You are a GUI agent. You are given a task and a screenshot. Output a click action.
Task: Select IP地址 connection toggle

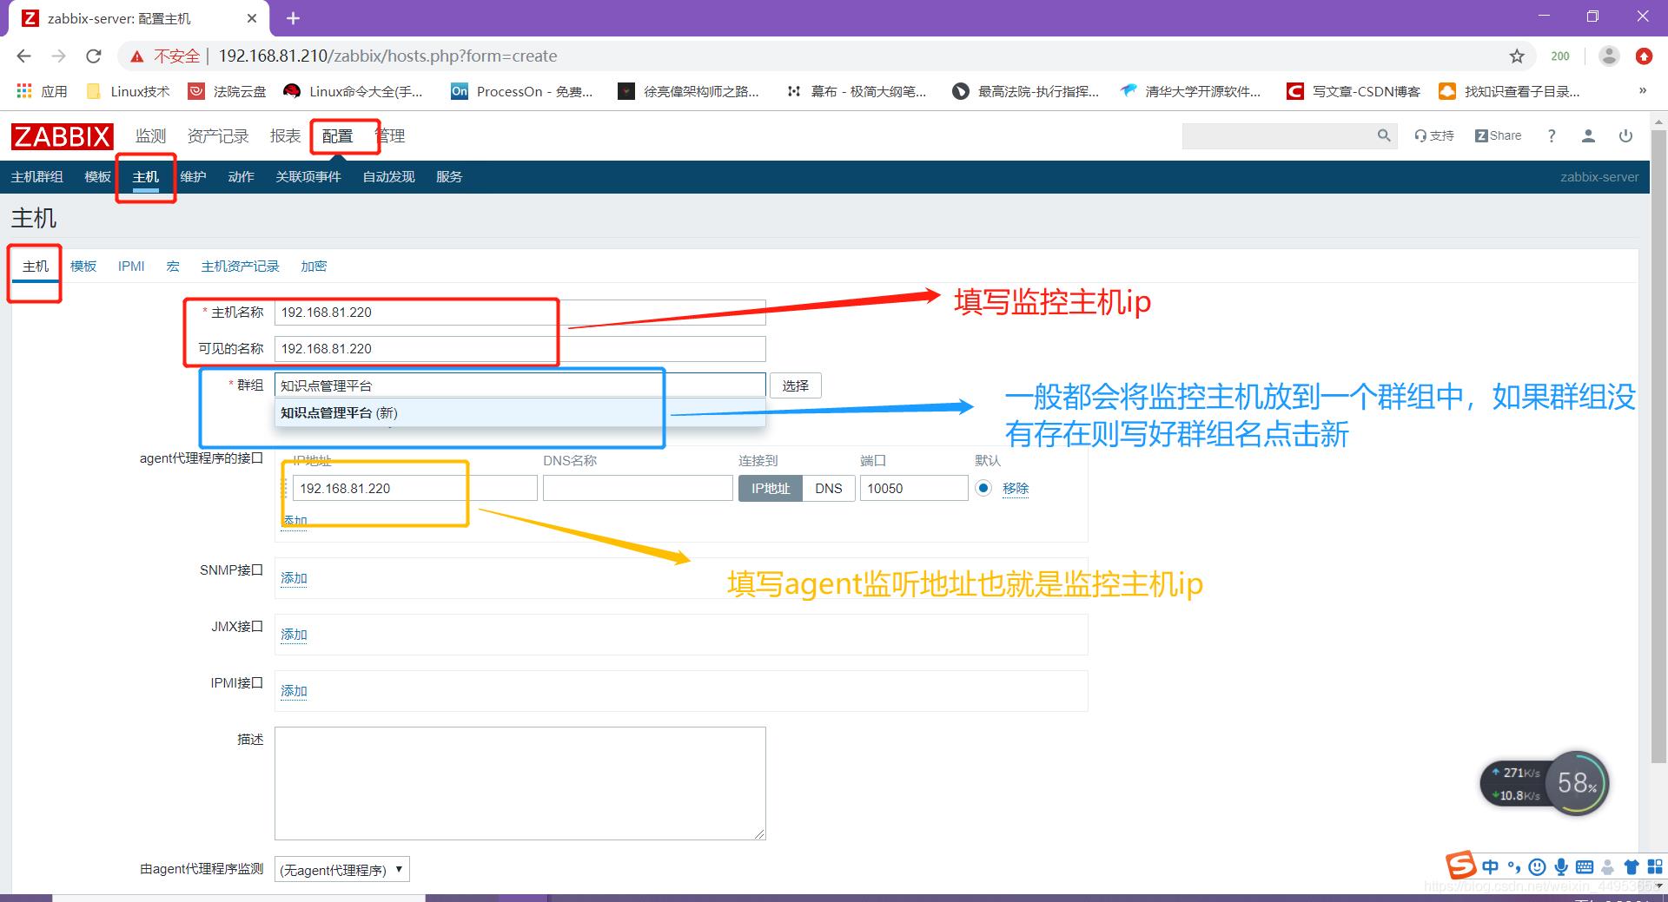coord(771,488)
